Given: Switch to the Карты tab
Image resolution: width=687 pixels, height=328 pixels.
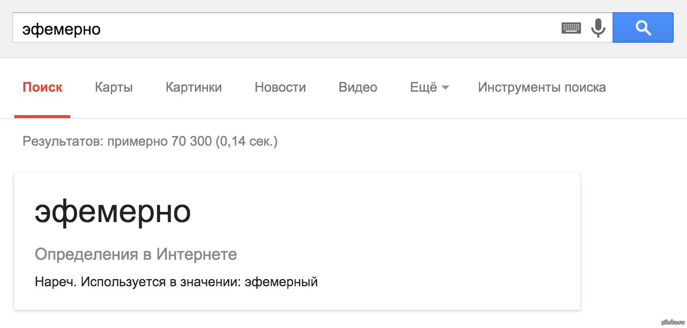Looking at the screenshot, I should point(114,88).
